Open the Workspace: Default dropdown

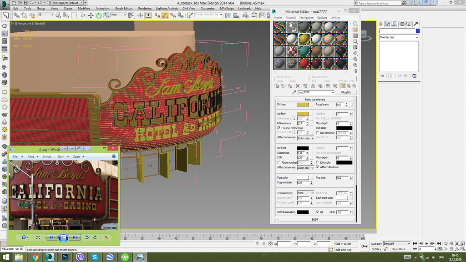pos(69,3)
